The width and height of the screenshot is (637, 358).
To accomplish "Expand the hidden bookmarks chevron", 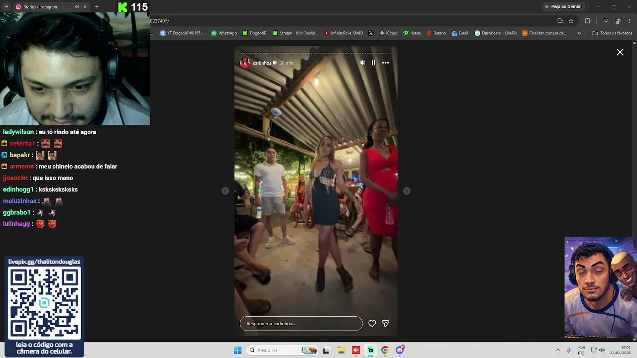I will tap(579, 33).
